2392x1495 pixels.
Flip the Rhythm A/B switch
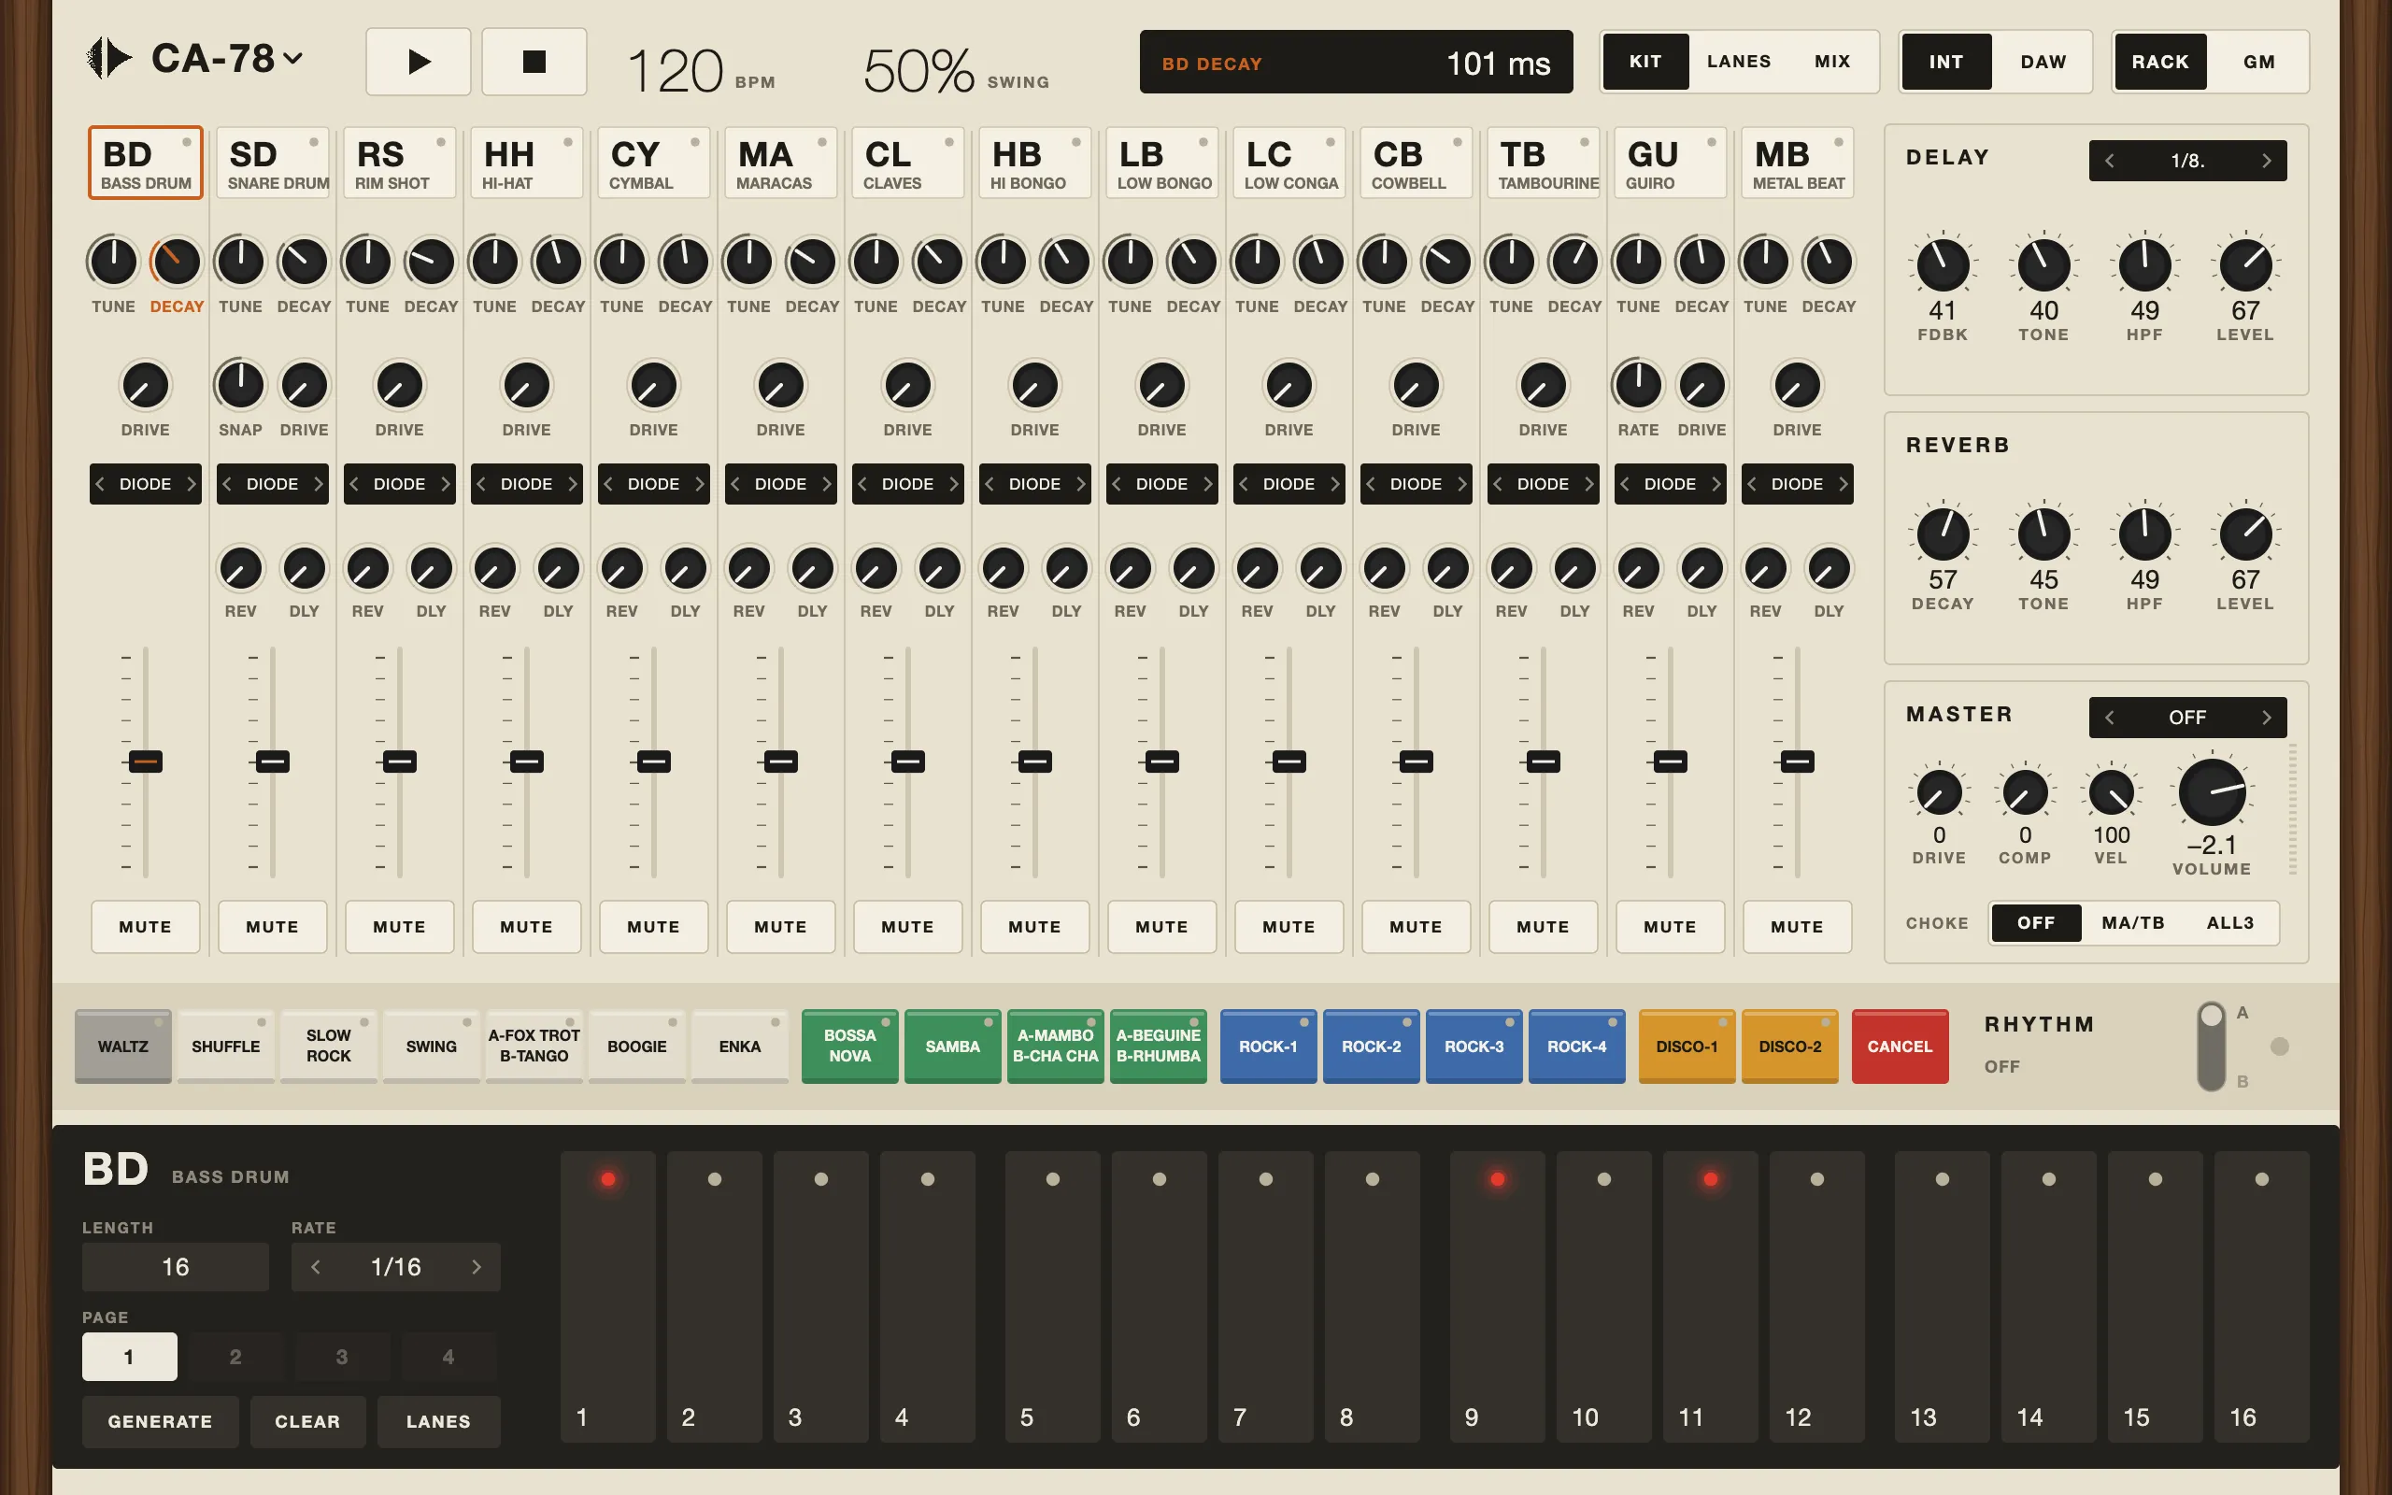2211,1046
